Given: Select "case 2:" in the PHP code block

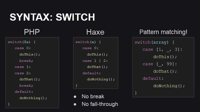Looking at the screenshot, I should 23,73.
